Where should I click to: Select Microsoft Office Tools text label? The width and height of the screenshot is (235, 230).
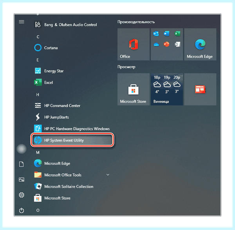click(x=63, y=175)
